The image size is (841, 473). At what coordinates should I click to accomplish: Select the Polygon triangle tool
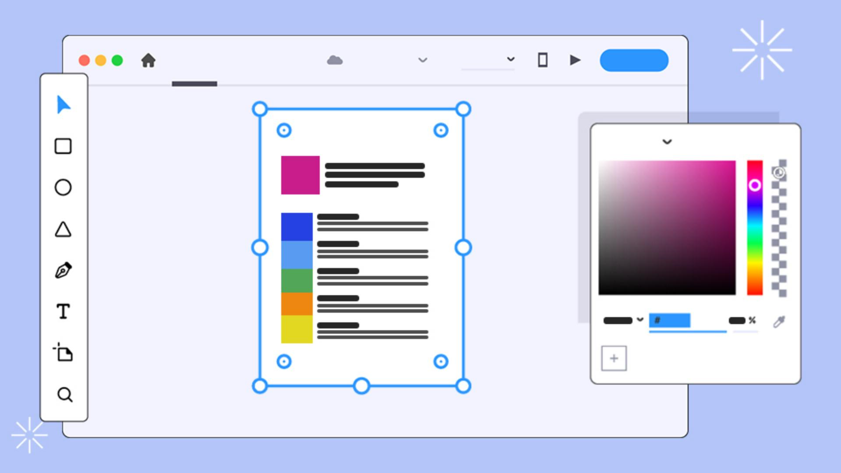pos(63,229)
